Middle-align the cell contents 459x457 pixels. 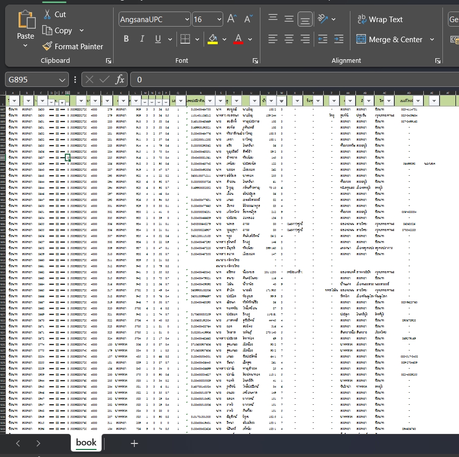289,19
